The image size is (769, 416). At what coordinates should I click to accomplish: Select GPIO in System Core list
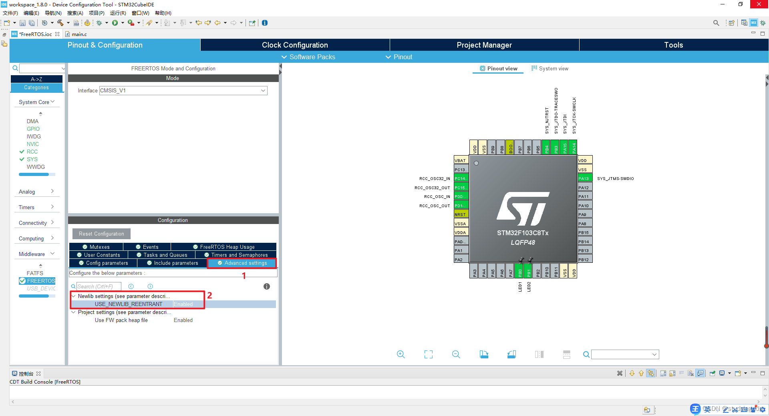point(33,129)
